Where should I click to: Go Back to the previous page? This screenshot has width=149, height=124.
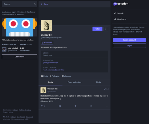44,4
